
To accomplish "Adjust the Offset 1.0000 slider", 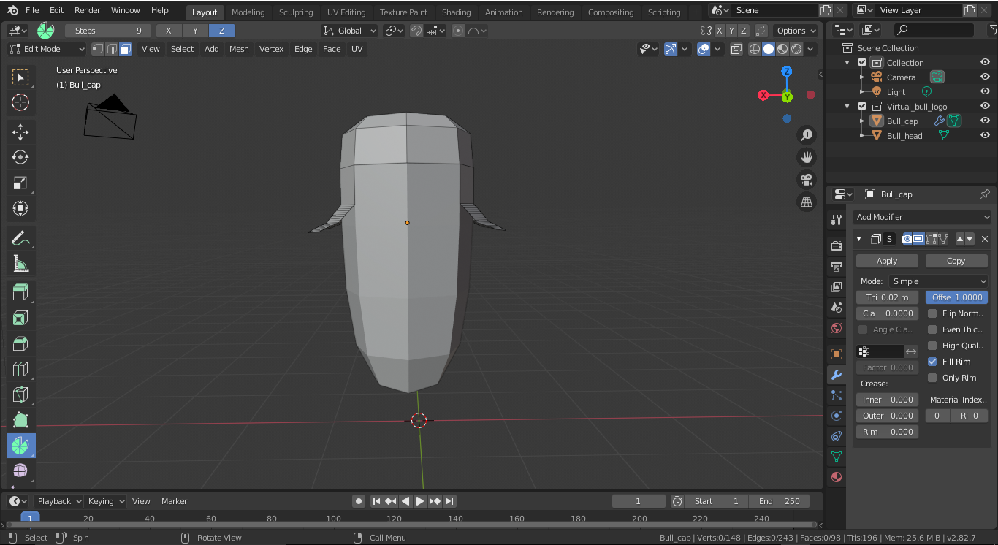I will tap(956, 297).
